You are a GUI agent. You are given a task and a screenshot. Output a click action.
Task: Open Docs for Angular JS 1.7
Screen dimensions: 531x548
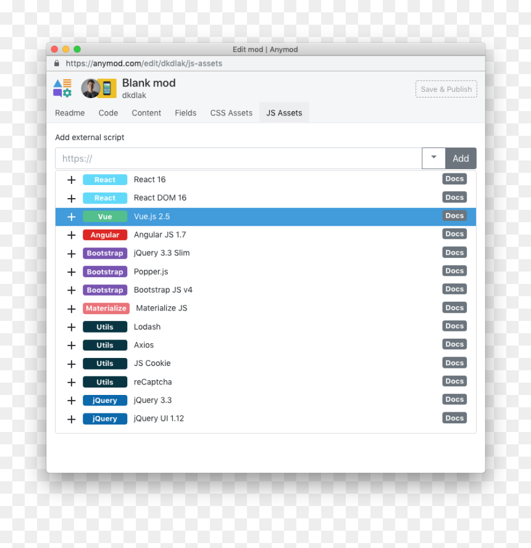(x=454, y=234)
